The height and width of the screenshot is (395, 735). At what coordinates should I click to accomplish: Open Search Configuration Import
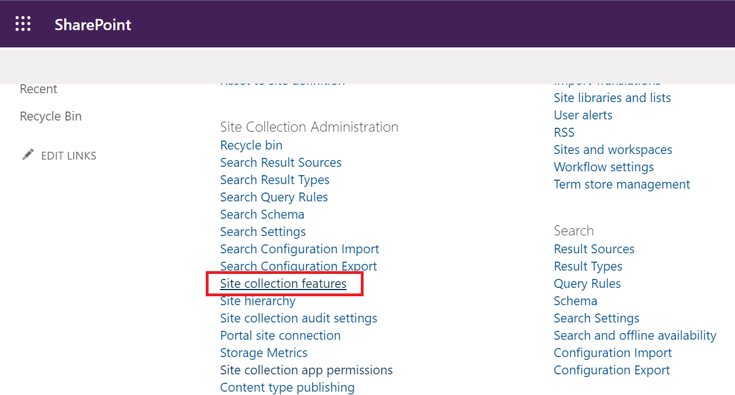[299, 249]
